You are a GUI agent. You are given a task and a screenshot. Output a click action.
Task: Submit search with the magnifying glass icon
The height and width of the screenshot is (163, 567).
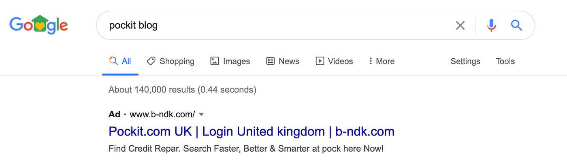click(516, 25)
